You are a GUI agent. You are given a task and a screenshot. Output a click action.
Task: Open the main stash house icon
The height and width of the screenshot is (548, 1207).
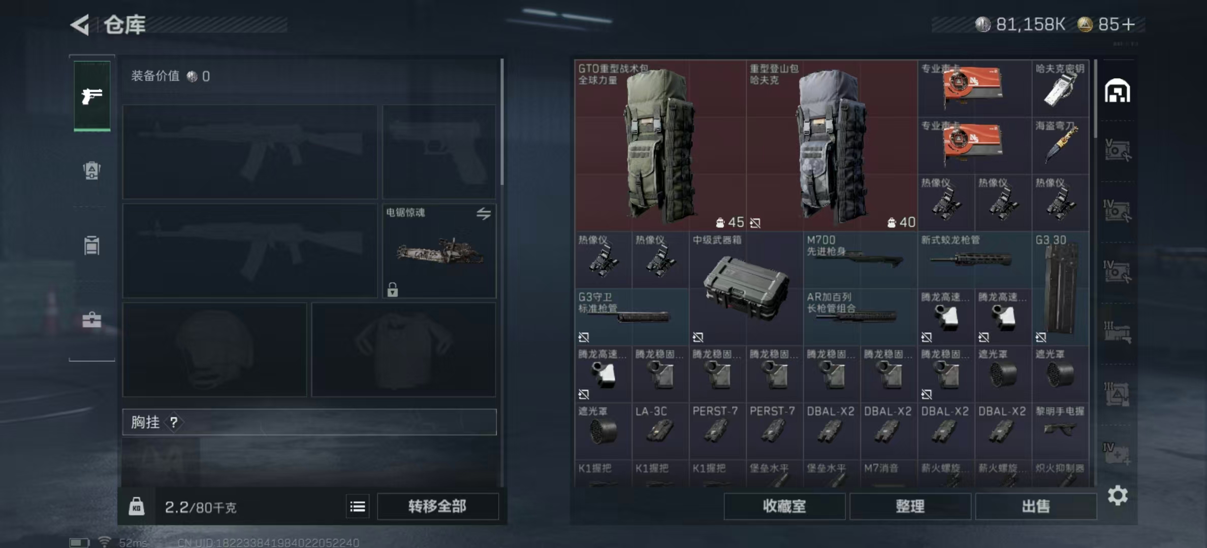(1117, 91)
